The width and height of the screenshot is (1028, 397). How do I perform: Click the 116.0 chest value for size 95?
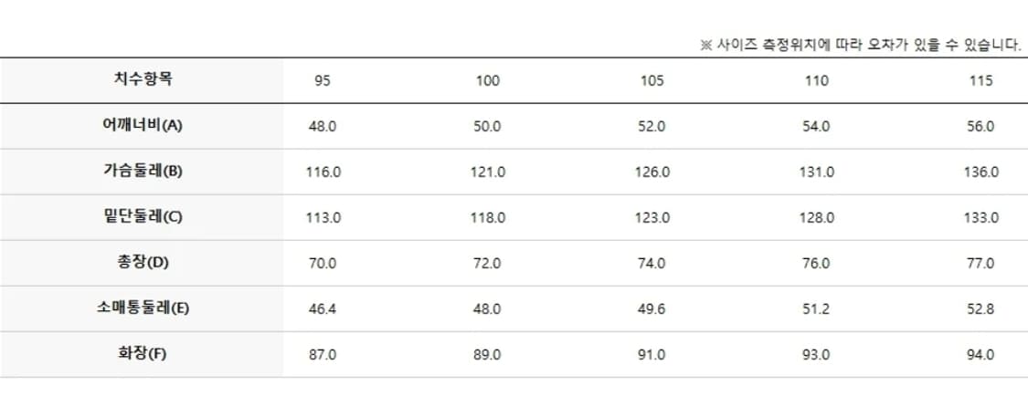tap(323, 172)
